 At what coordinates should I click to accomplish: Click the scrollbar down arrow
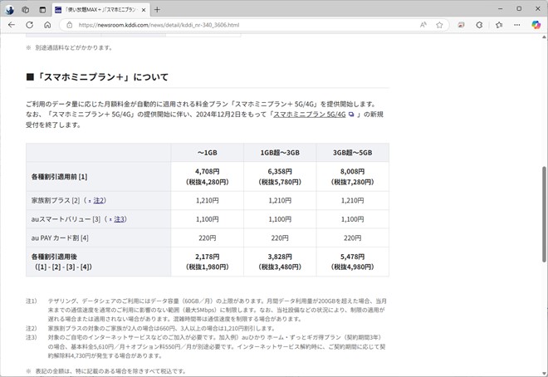[x=544, y=373]
